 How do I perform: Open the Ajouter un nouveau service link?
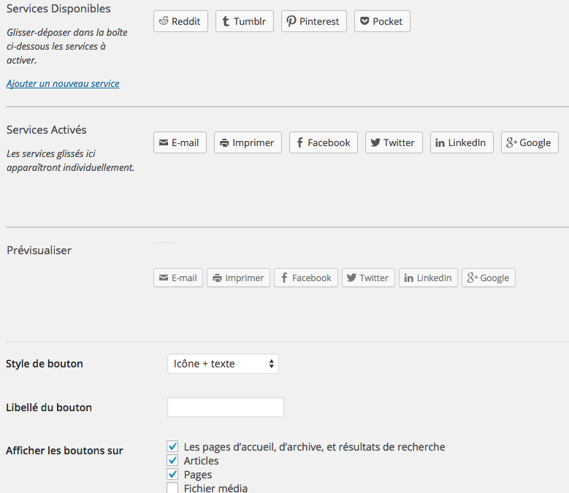tap(63, 83)
